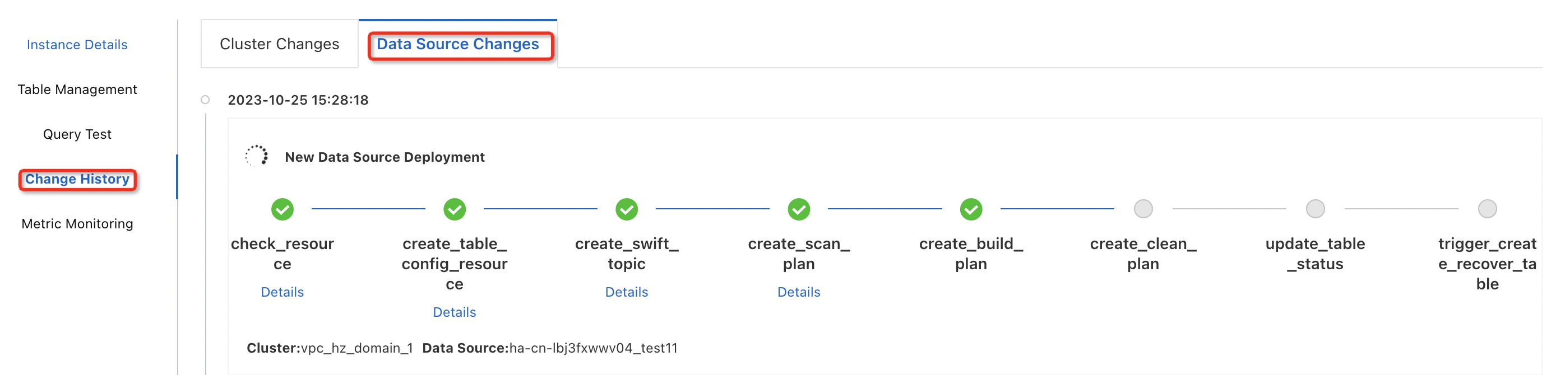Image resolution: width=1565 pixels, height=375 pixels.
Task: Click the trigger_create_recover_table pending step circle
Action: (x=1487, y=209)
